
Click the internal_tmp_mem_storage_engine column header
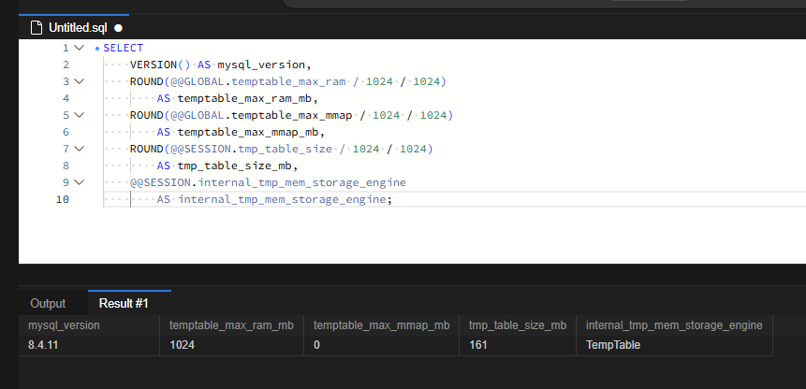click(674, 325)
